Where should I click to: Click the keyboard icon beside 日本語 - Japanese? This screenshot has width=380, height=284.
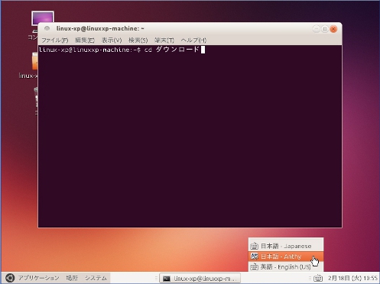tap(254, 246)
